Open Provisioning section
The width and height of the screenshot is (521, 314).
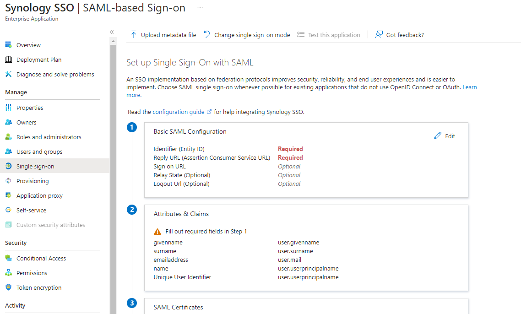[x=33, y=181]
